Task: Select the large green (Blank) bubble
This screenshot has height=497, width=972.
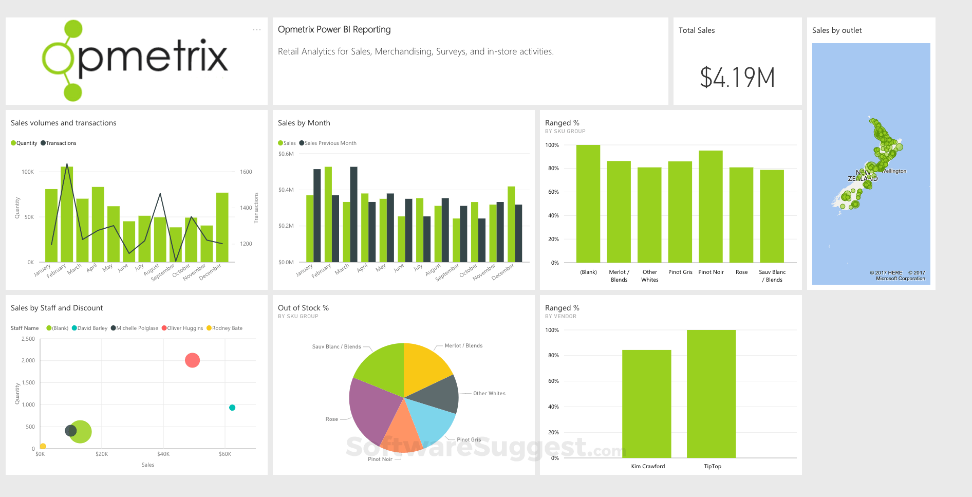Action: [x=81, y=432]
